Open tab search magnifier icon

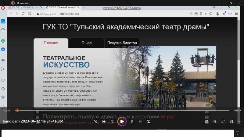pyautogui.click(x=214, y=7)
